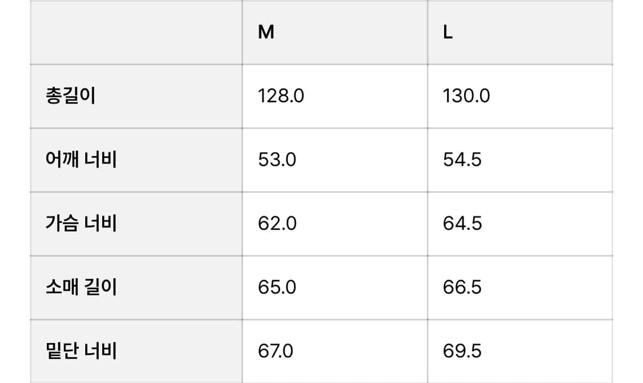Select the 총길이 row label

click(70, 95)
